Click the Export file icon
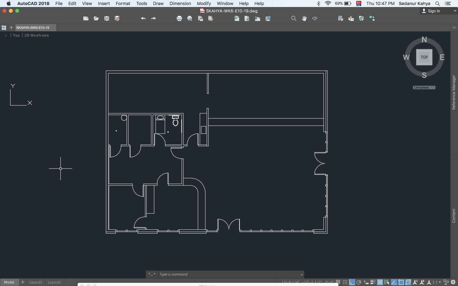The width and height of the screenshot is (458, 286). click(x=247, y=18)
